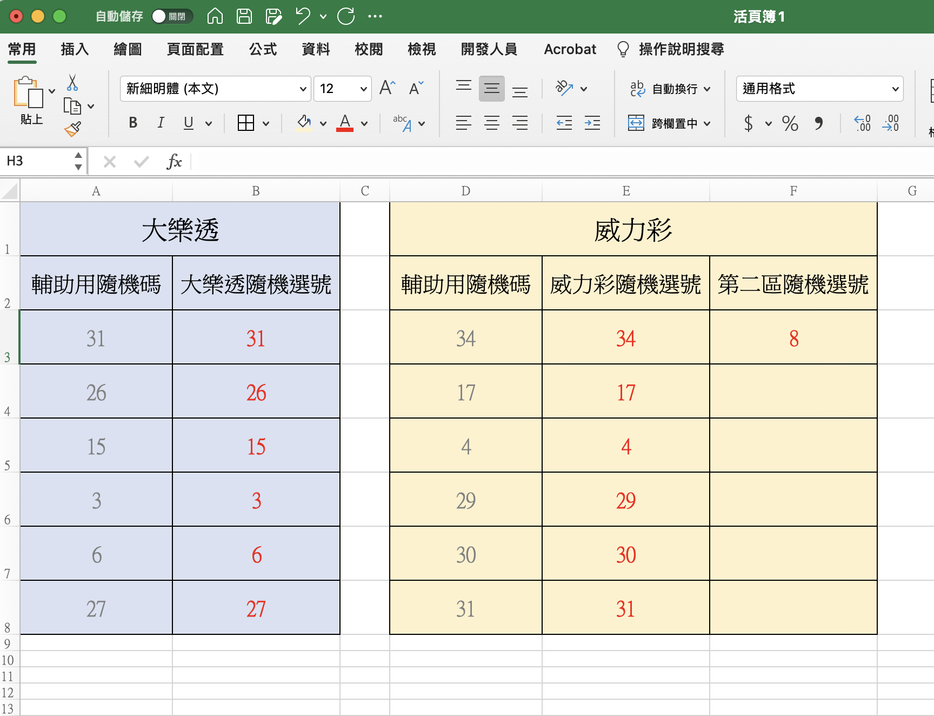This screenshot has width=934, height=716.
Task: Switch to the 校閱 tab
Action: pos(369,49)
